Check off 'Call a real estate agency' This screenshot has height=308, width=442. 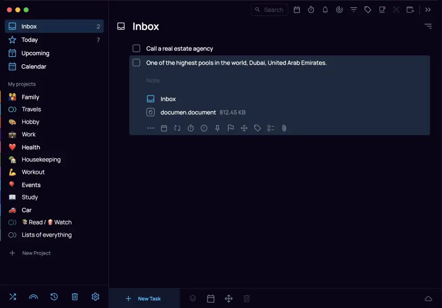(137, 49)
